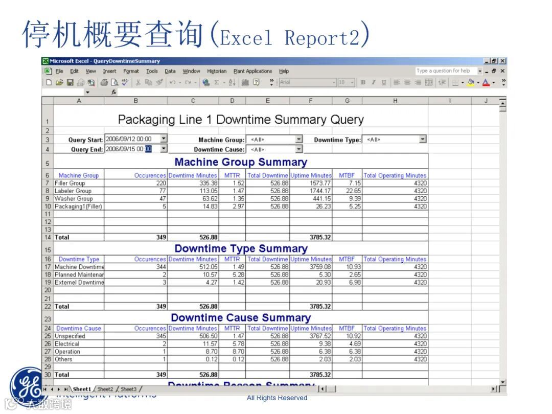Screen dimensions: 552x414
Task: Click the last sheet navigation arrow
Action: (66, 389)
